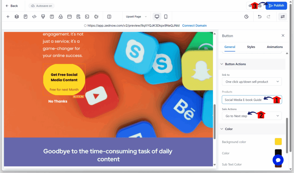This screenshot has width=294, height=173.
Task: Click the plus add element icon
Action: (x=8, y=16)
